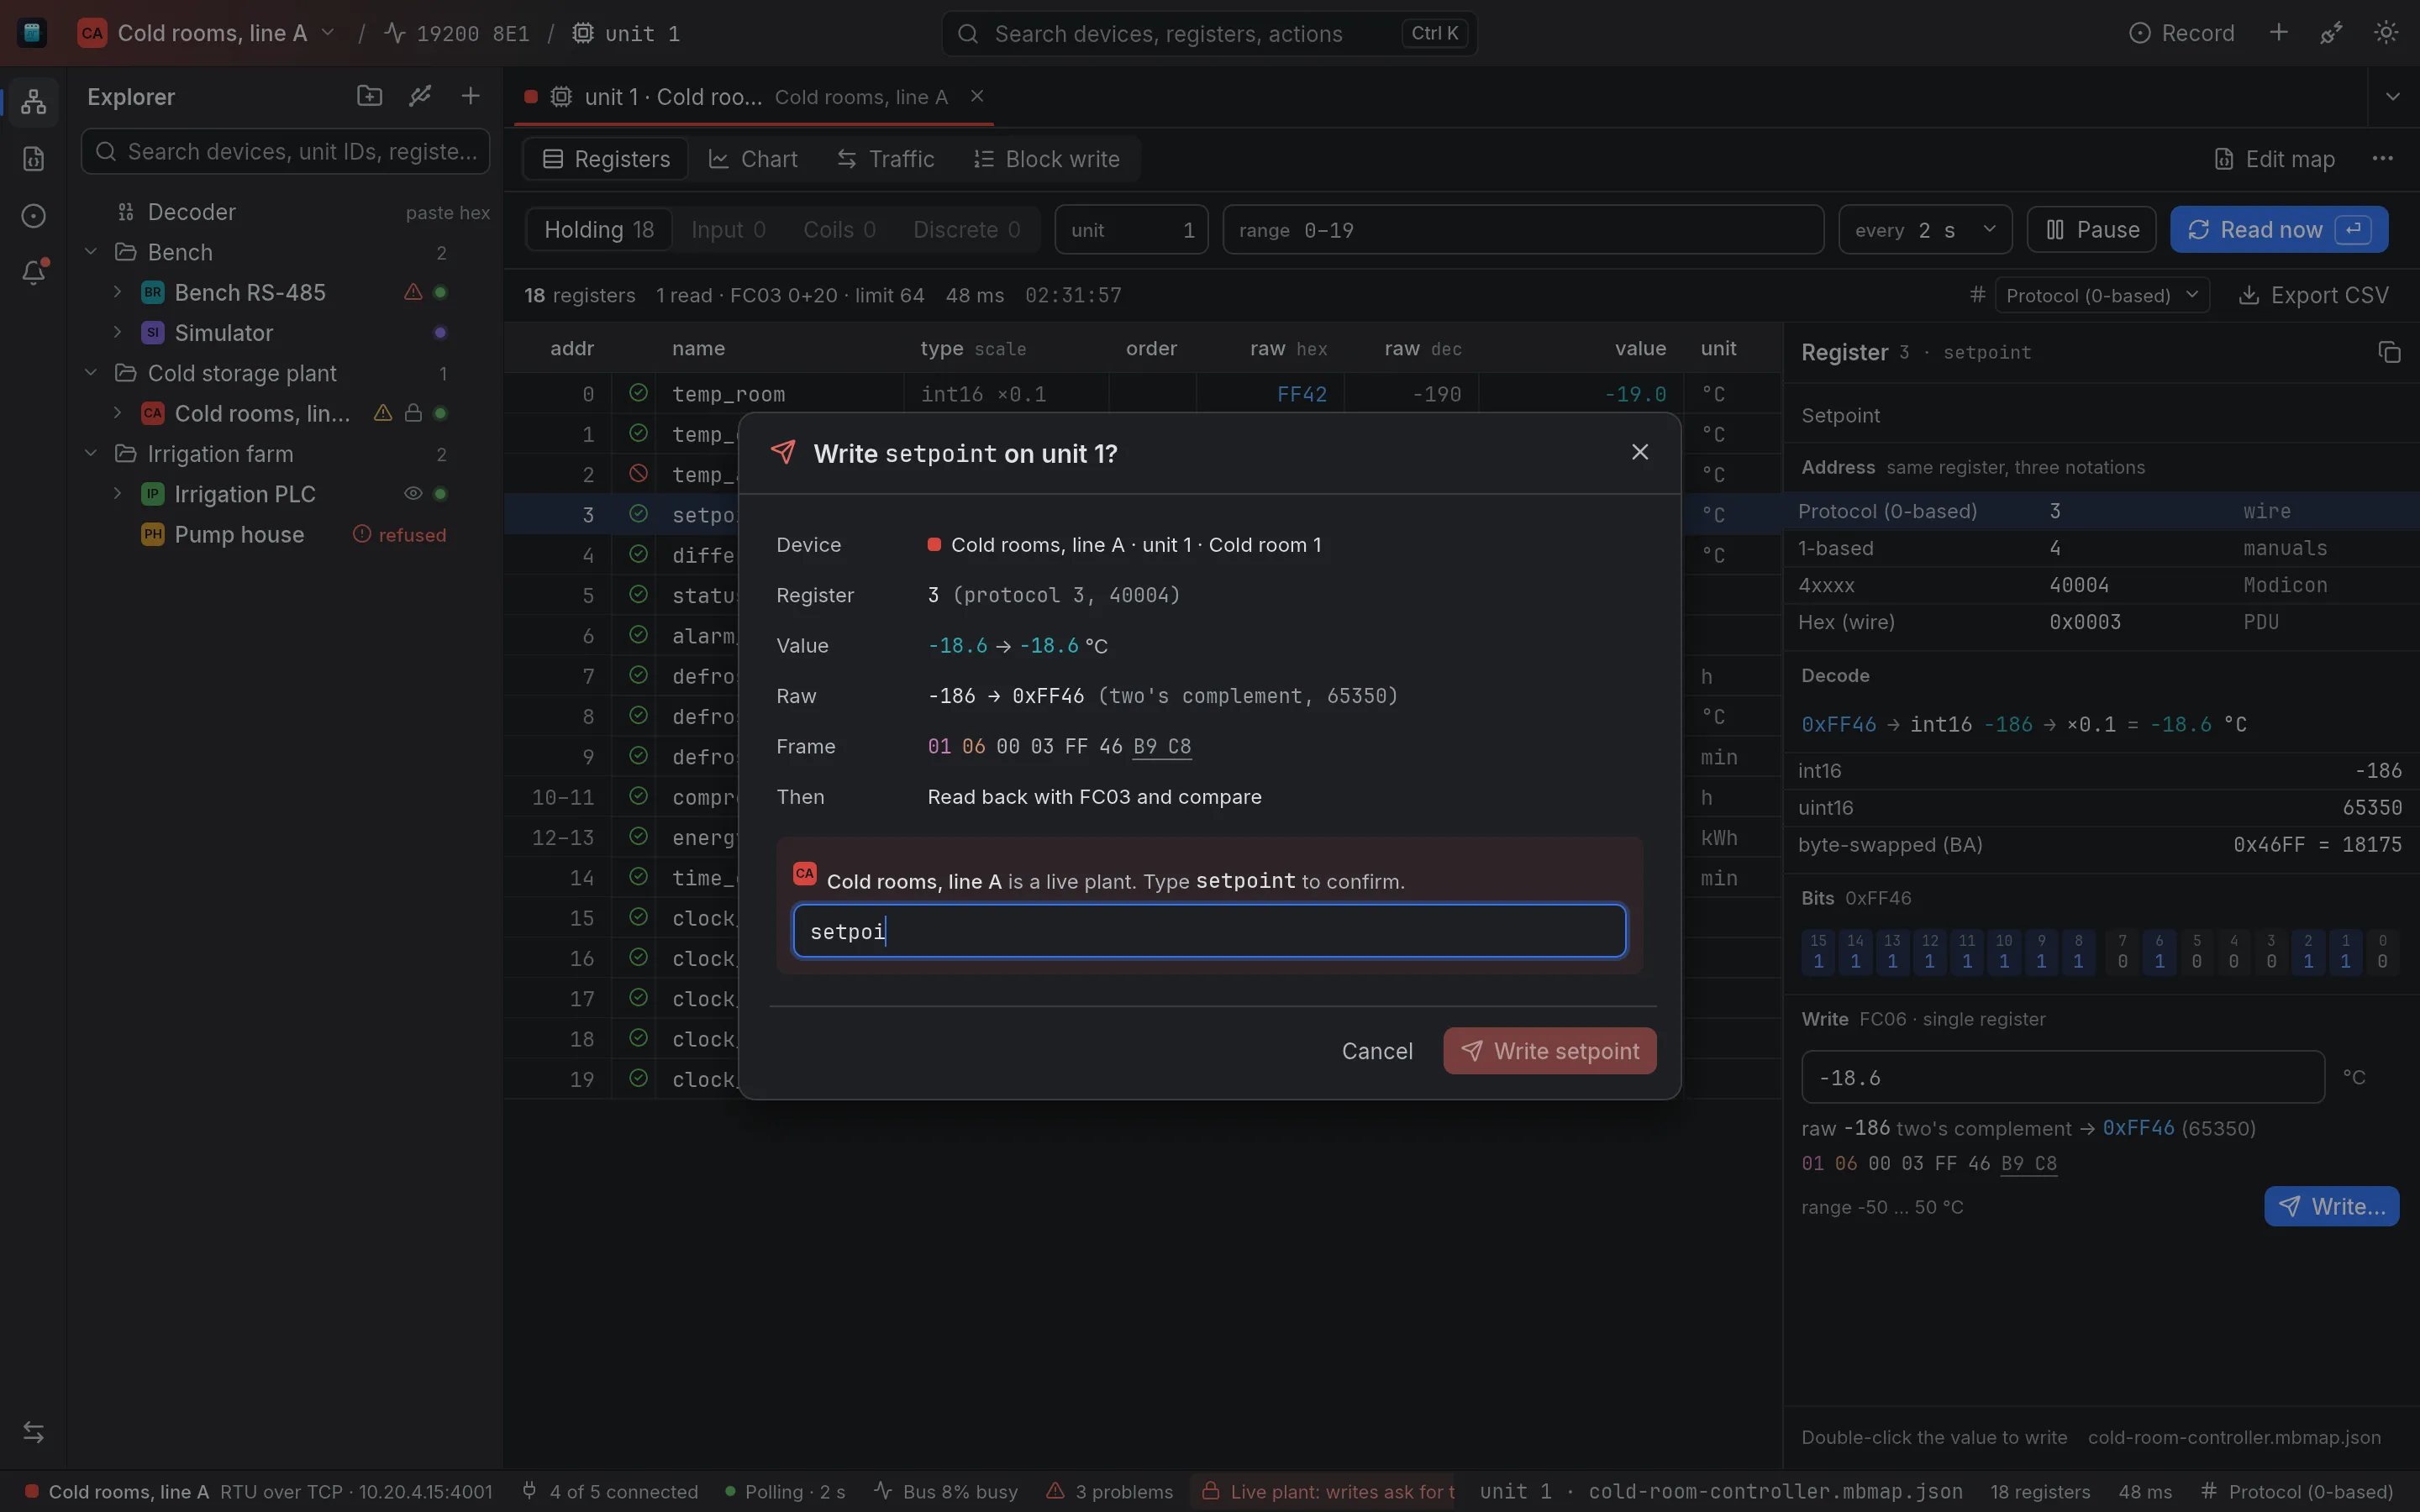Open the polling interval every 2 s dropdown
The image size is (2420, 1512).
[x=1925, y=230]
